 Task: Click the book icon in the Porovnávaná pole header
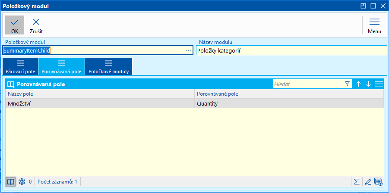(x=11, y=84)
